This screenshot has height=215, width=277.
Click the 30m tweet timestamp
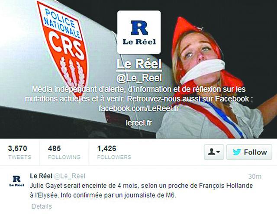tap(255, 177)
